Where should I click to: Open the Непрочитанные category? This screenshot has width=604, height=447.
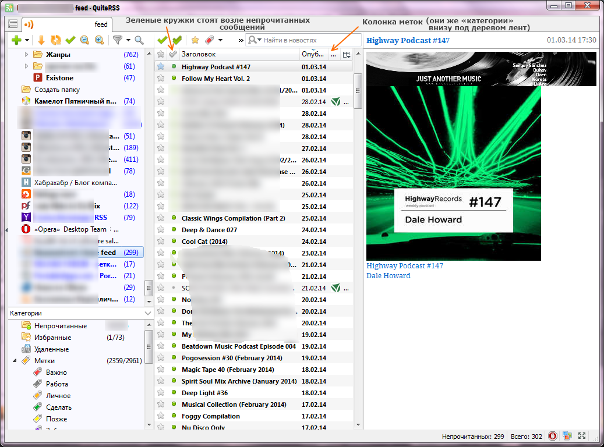pos(61,326)
